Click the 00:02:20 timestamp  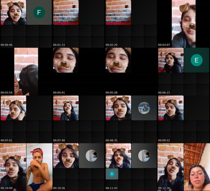tap(112, 45)
